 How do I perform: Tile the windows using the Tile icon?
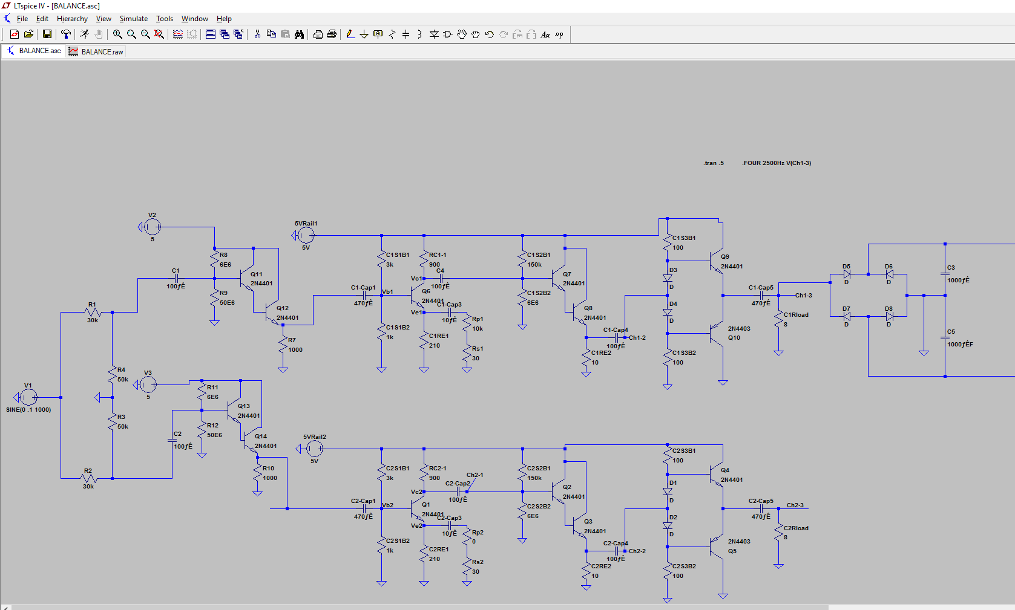(211, 34)
